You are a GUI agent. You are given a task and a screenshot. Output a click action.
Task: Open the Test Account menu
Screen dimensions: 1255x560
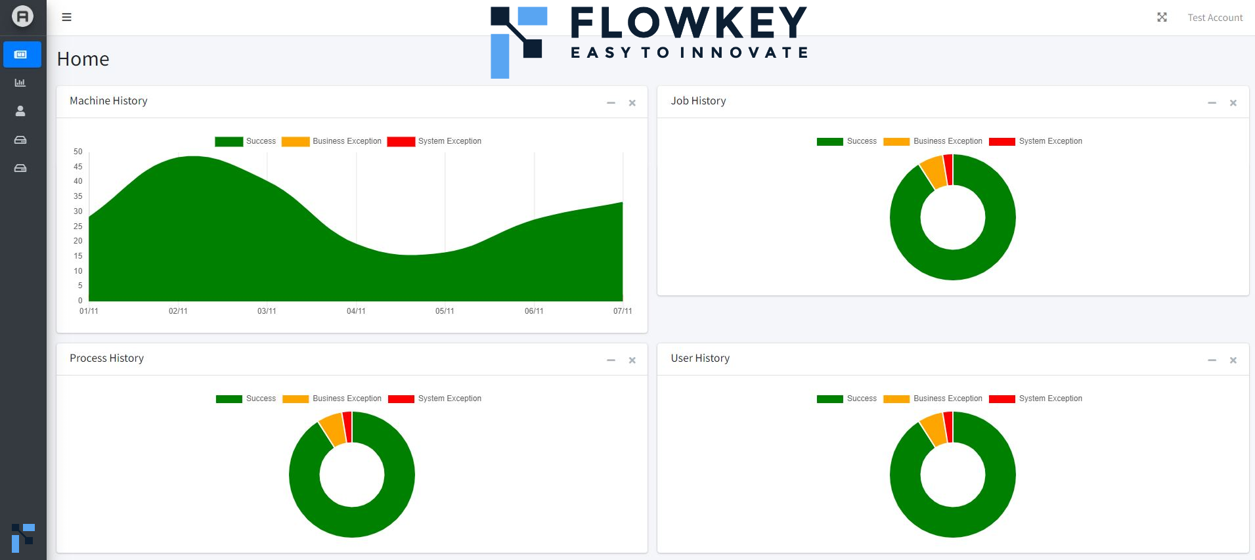click(1215, 18)
